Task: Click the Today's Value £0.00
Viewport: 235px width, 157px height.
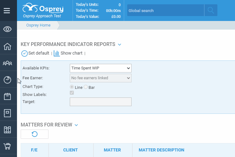Action: point(116,17)
